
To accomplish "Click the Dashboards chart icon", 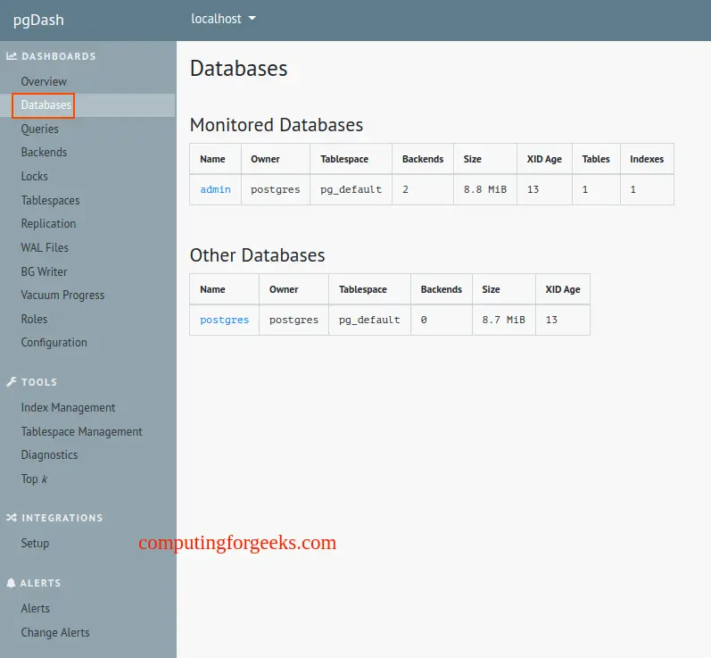I will tap(12, 56).
